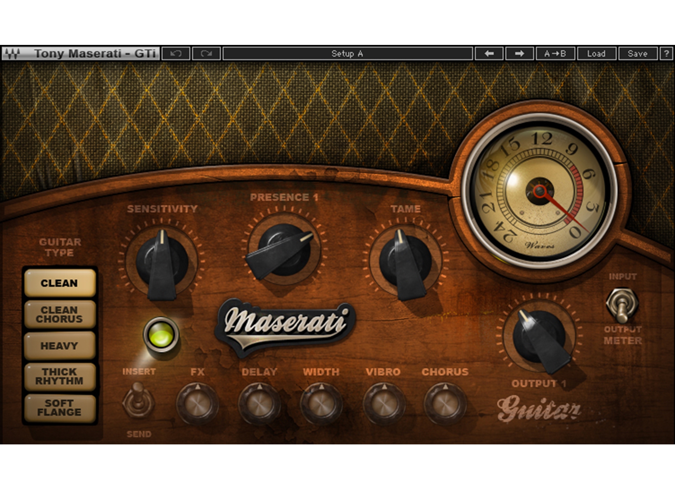Choose the Soft Flange button
Viewport: 675px width, 490px height.
tap(60, 408)
